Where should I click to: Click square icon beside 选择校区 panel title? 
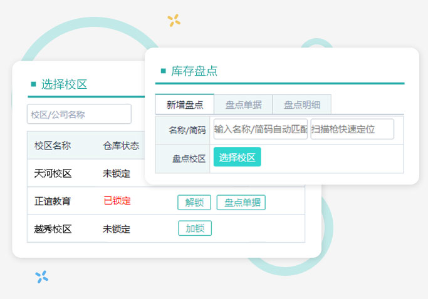(33, 84)
